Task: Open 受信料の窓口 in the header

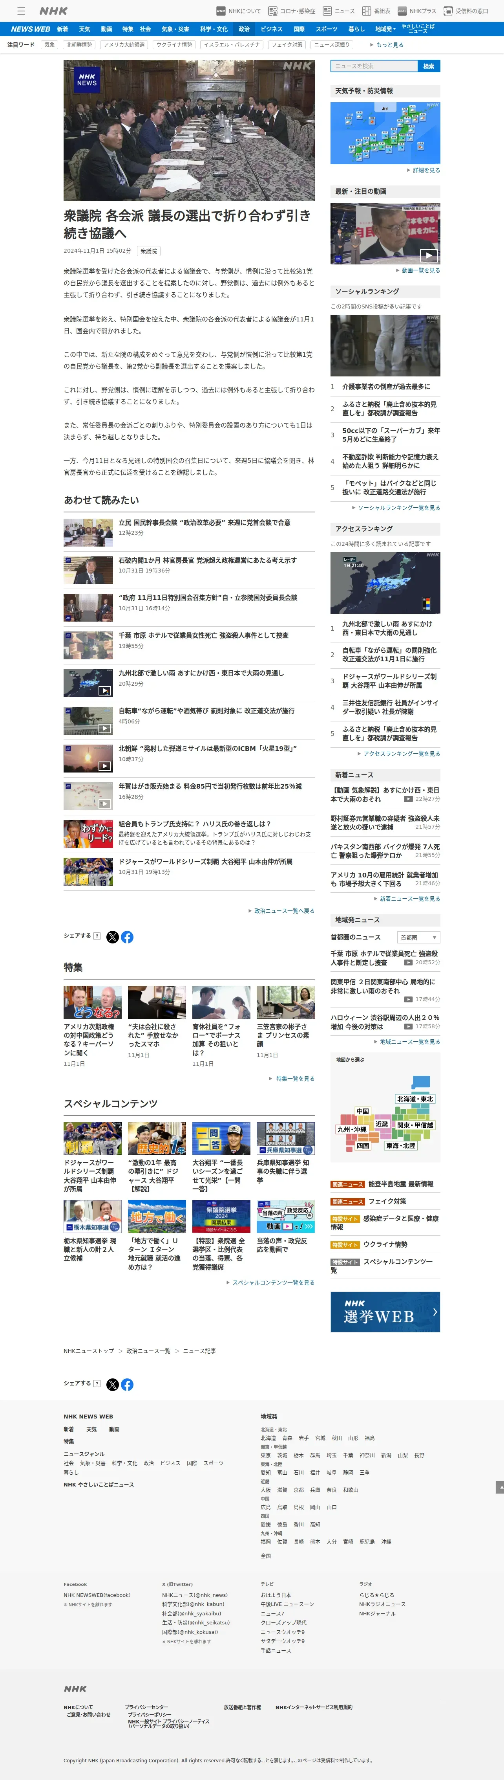Action: click(466, 11)
